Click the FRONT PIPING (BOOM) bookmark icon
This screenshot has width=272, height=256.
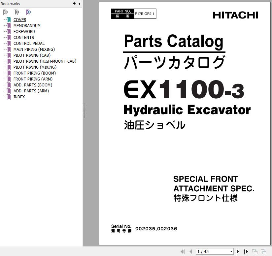9,73
